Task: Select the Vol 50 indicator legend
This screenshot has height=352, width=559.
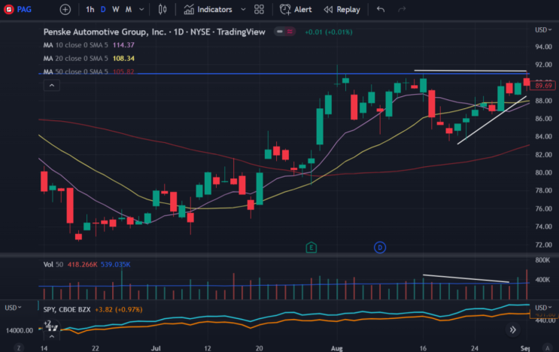Action: 53,265
